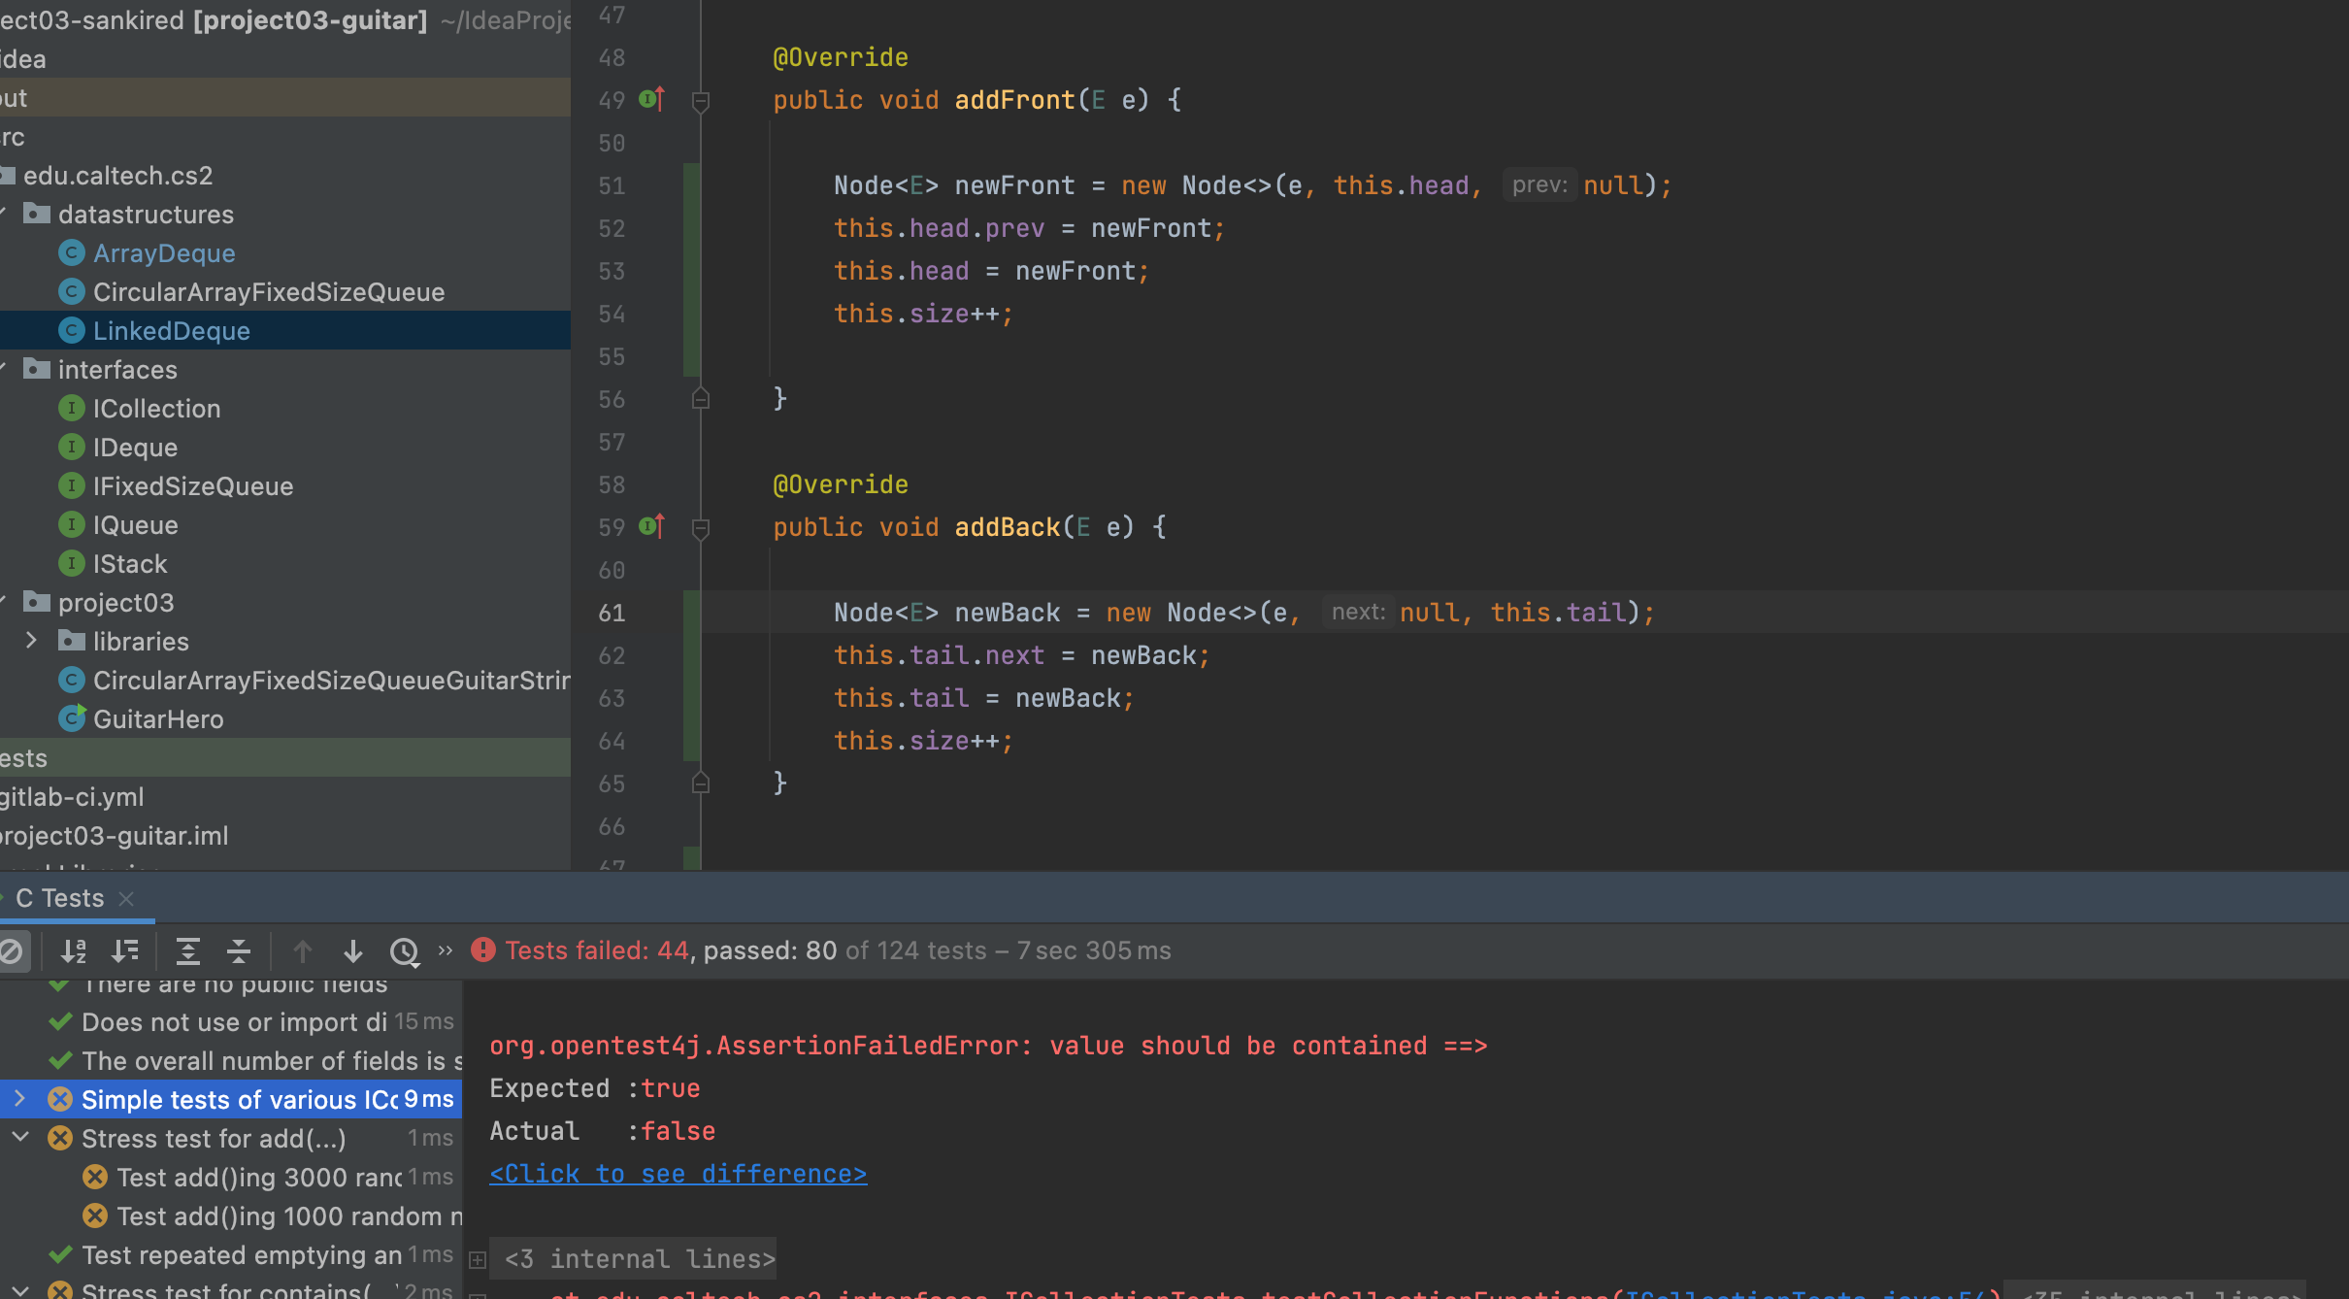Expand the 'Simple tests of various' test node
Image resolution: width=2349 pixels, height=1299 pixels.
click(x=19, y=1099)
